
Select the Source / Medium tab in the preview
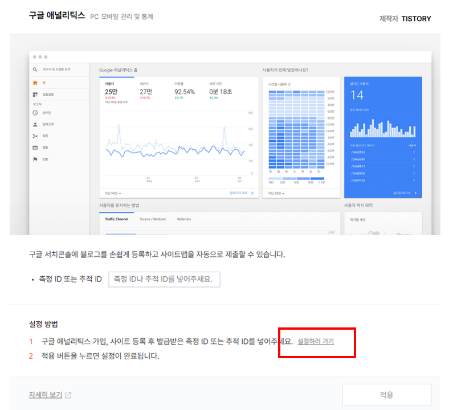tap(153, 219)
